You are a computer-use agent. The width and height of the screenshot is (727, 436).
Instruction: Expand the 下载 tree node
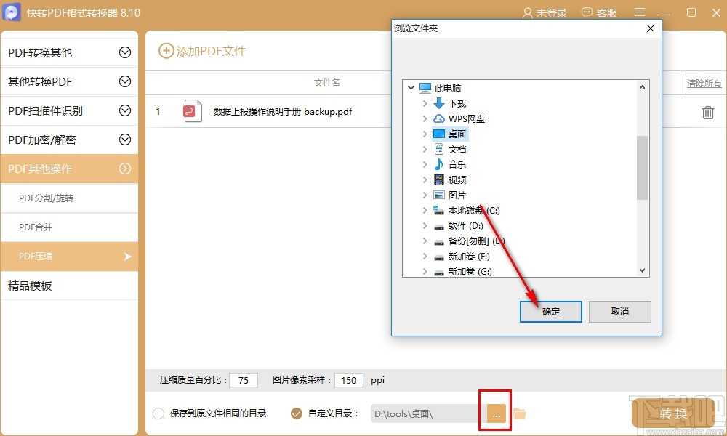(x=425, y=103)
